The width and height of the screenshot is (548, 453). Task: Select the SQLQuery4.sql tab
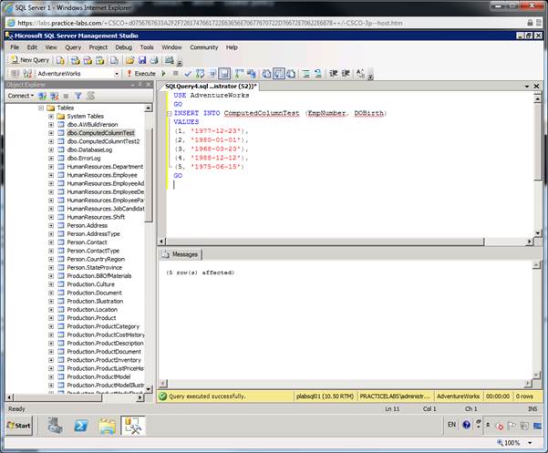211,86
